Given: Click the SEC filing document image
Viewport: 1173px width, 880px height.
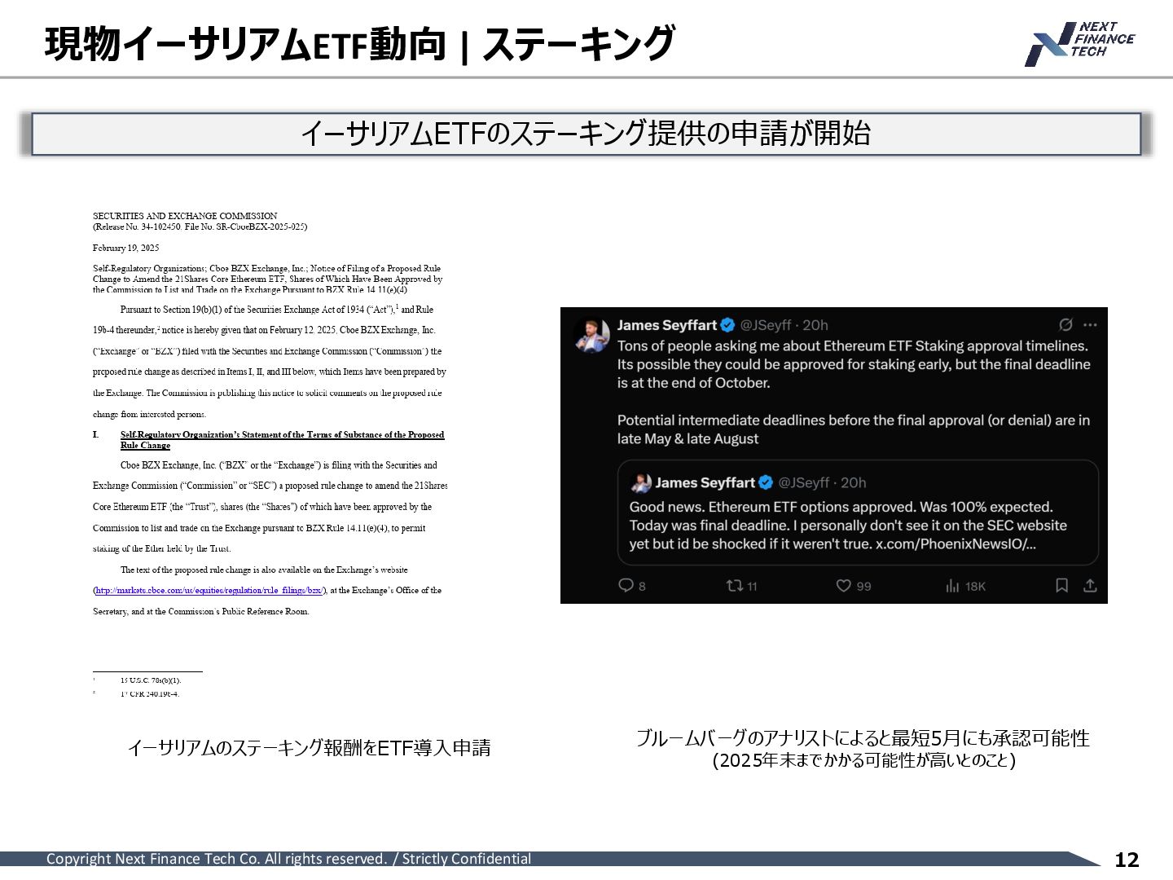Looking at the screenshot, I should click(270, 455).
